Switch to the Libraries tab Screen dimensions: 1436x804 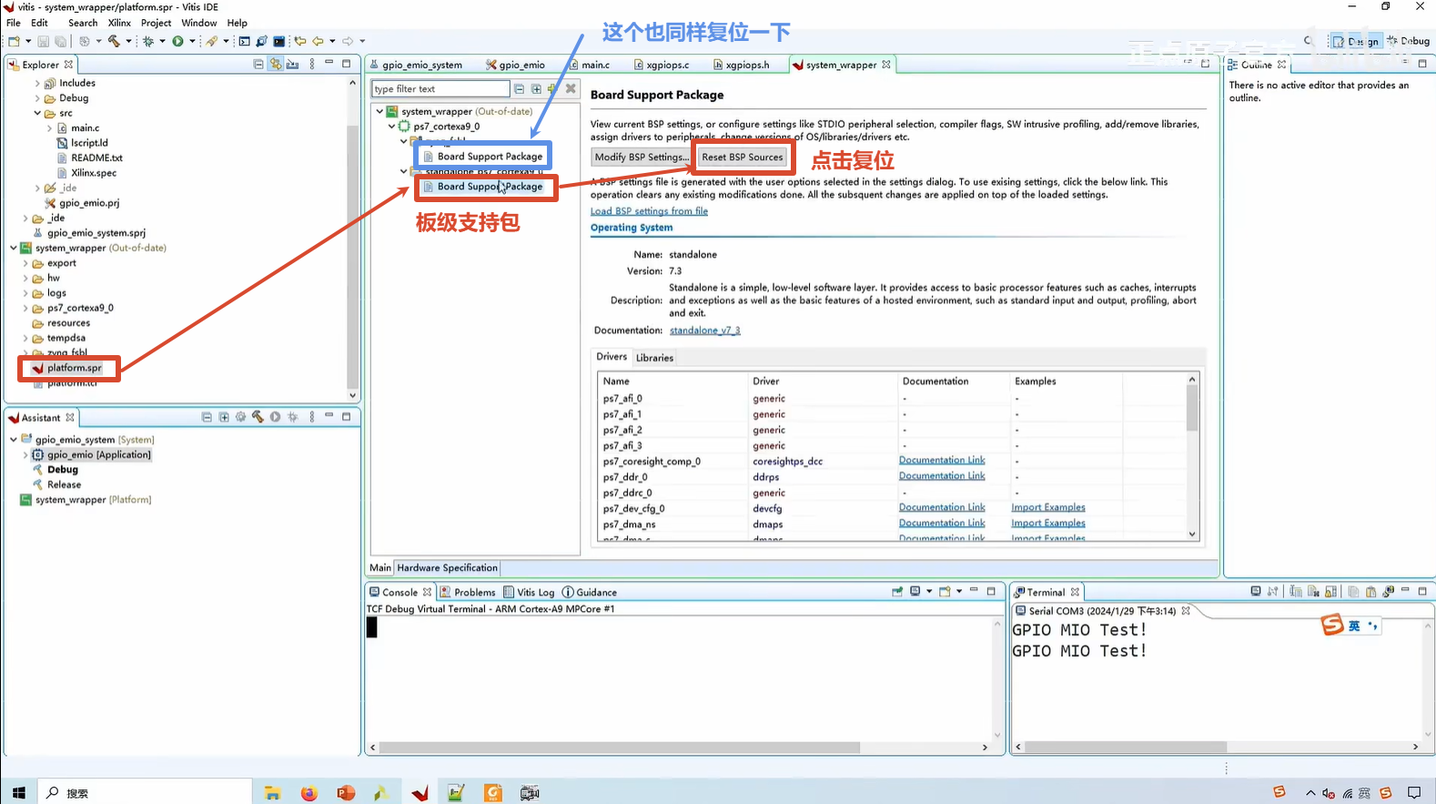[654, 358]
